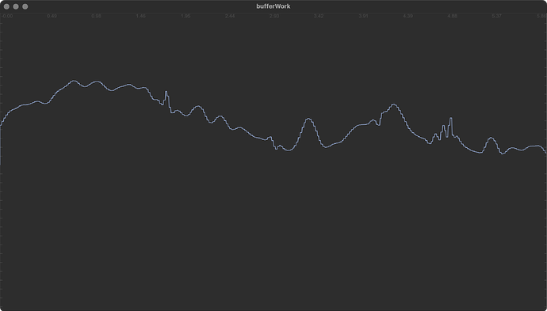Click the 5.37 time ruler label

coord(496,17)
